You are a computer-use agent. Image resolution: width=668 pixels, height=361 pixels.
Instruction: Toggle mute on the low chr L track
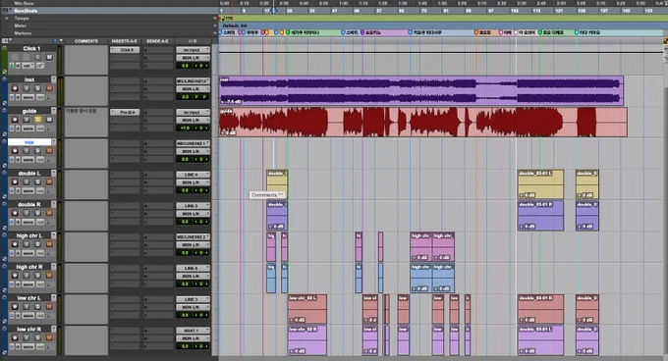[x=49, y=306]
